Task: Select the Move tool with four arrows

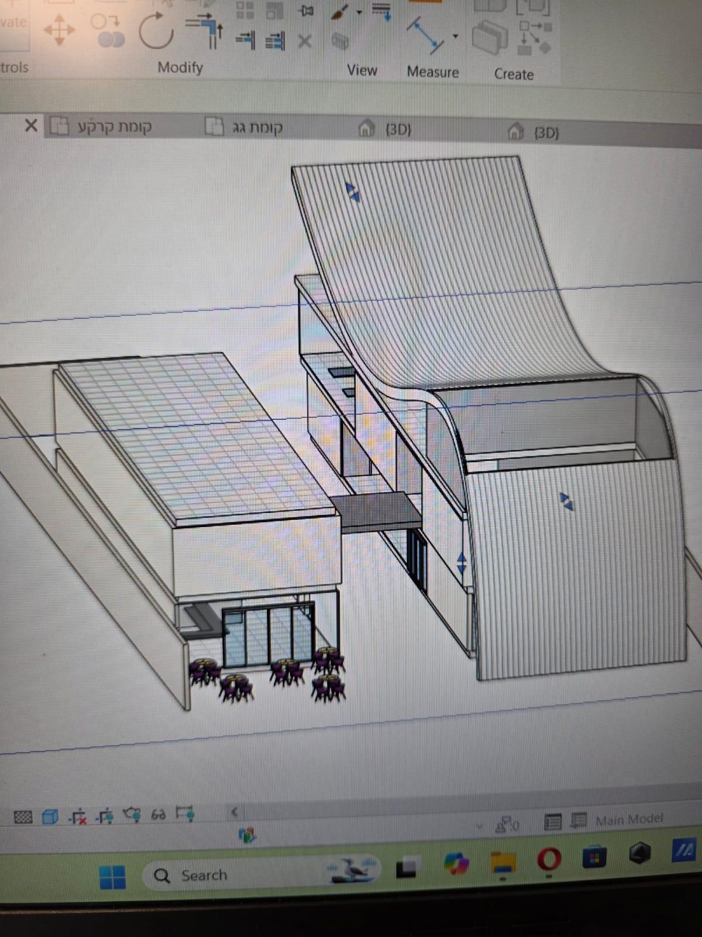Action: (x=59, y=30)
